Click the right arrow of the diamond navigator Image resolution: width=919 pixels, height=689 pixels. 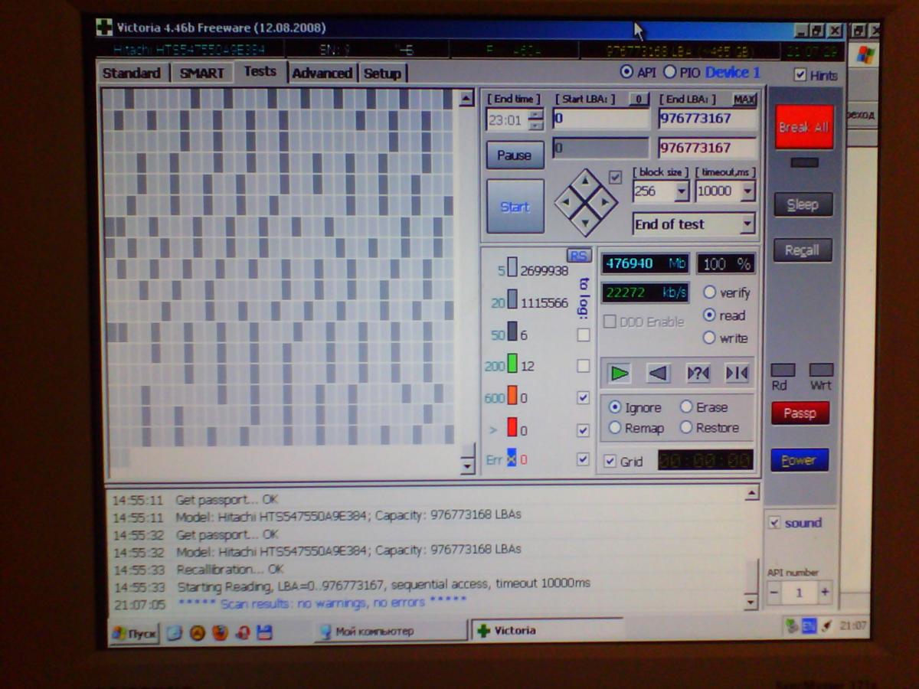tap(606, 202)
